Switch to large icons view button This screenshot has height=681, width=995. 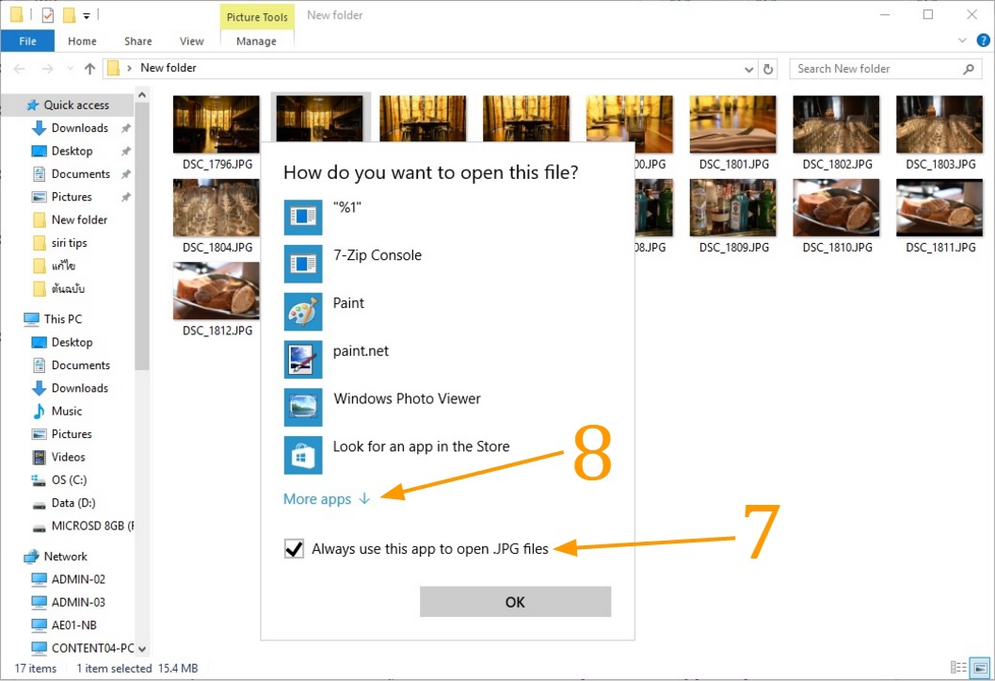[x=980, y=668]
